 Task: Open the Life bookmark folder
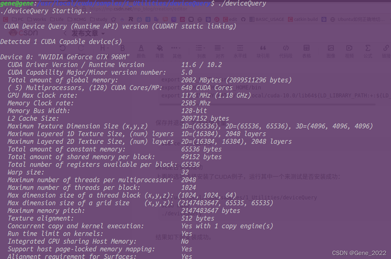coord(57,19)
